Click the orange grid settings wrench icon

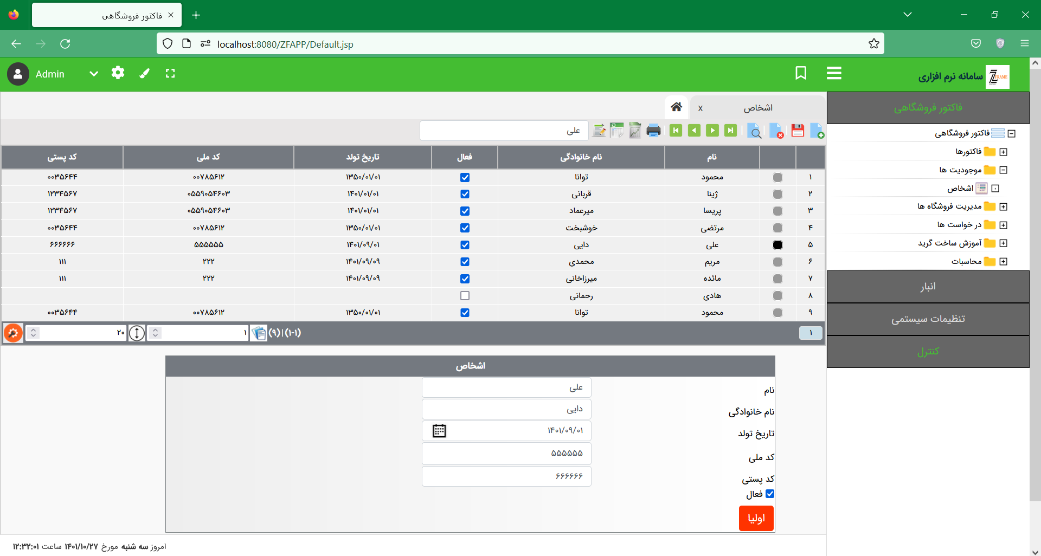tap(13, 333)
